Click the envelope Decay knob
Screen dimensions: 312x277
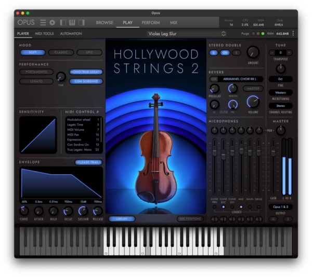[68, 211]
